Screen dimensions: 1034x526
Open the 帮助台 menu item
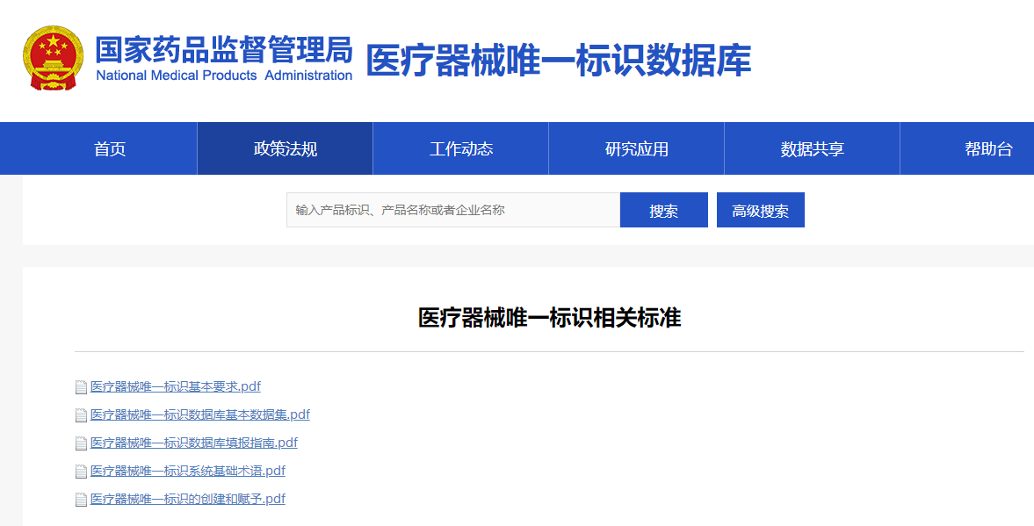tap(987, 148)
